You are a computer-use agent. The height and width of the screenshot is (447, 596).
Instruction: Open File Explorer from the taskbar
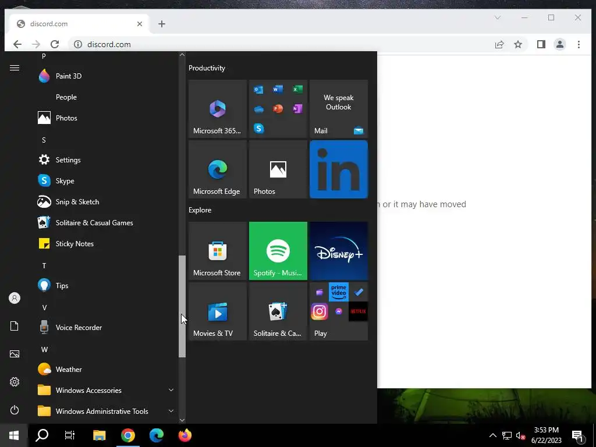99,435
